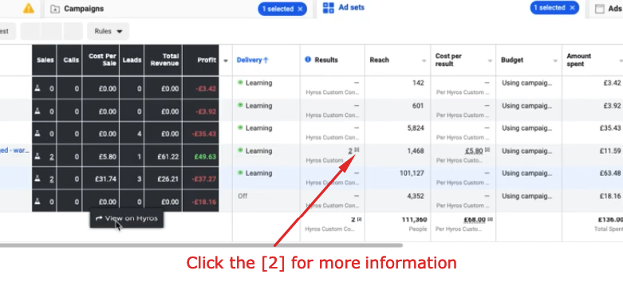Switch to the Ad sets tab
Viewport: 623px width, 290px height.
(351, 7)
